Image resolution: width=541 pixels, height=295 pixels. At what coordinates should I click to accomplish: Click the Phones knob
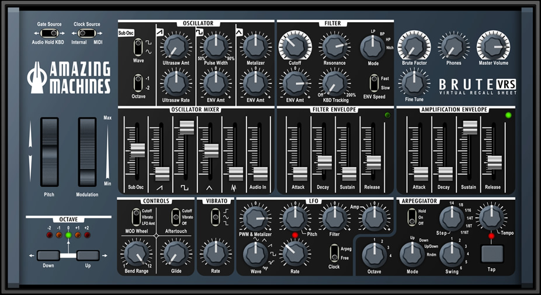[x=454, y=47]
